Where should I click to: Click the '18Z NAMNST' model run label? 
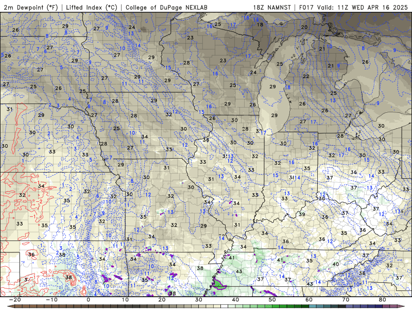coord(272,7)
